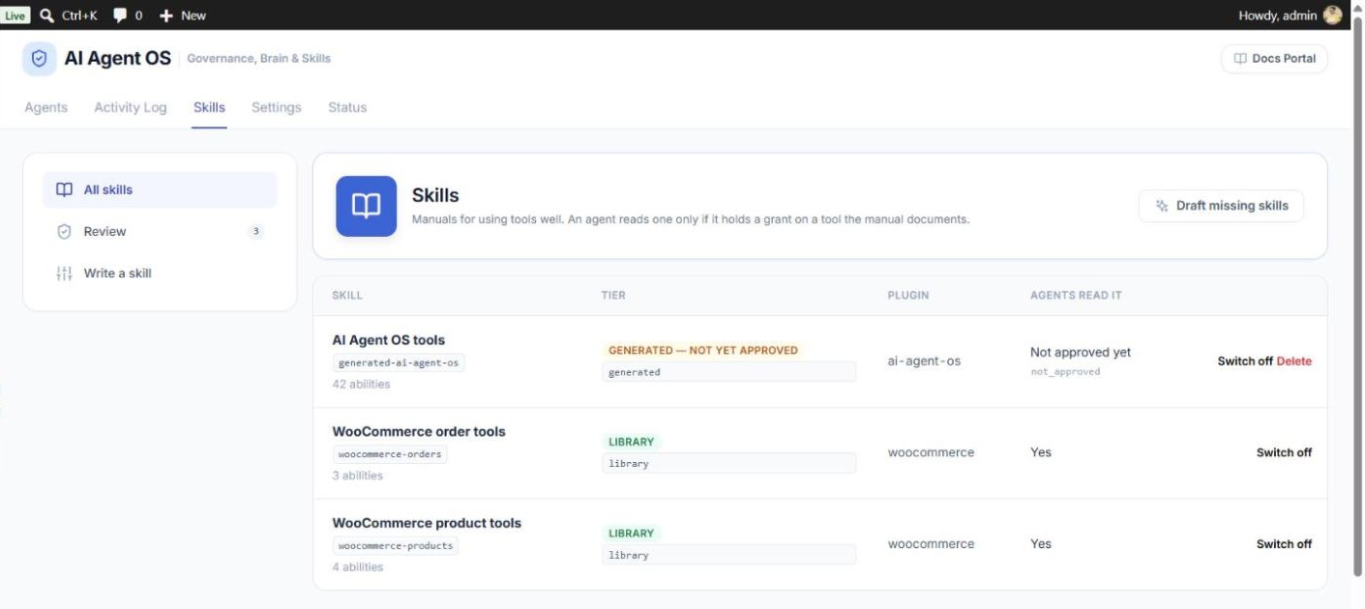Click Draft missing skills button

pos(1221,206)
